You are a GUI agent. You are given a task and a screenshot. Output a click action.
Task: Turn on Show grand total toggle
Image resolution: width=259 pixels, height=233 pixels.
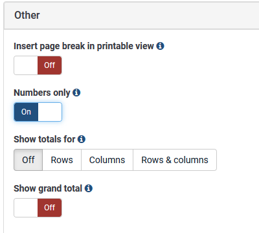(38, 208)
